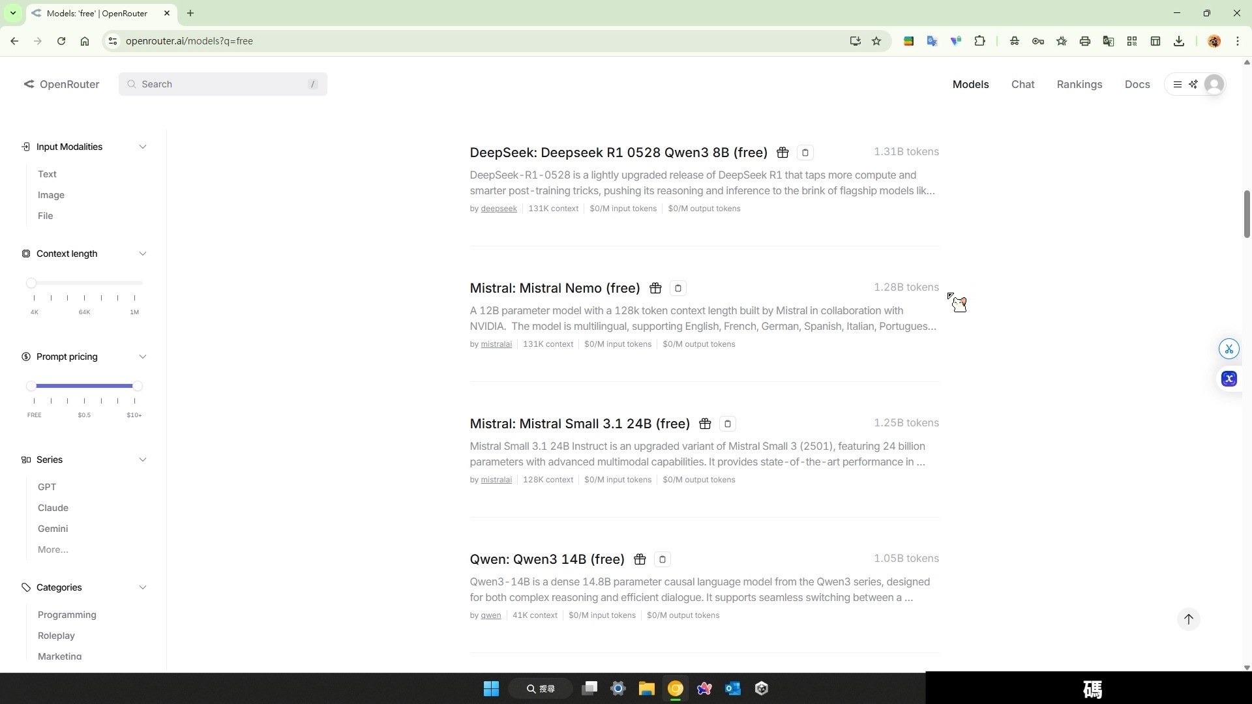
Task: Open the user avatar menu
Action: coord(1214,84)
